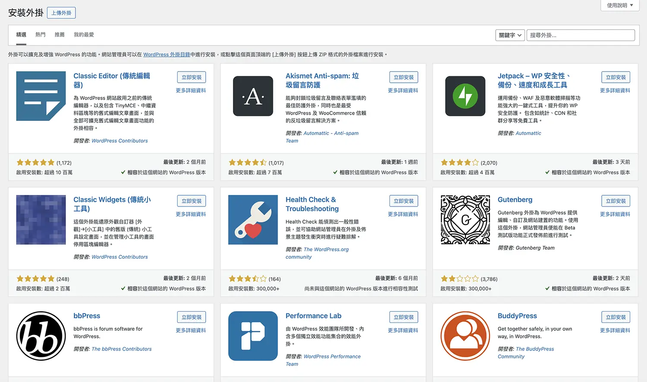Click the Jetpack plugin icon
This screenshot has height=382, width=647.
click(465, 96)
